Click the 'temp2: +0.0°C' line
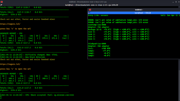 [99, 53]
